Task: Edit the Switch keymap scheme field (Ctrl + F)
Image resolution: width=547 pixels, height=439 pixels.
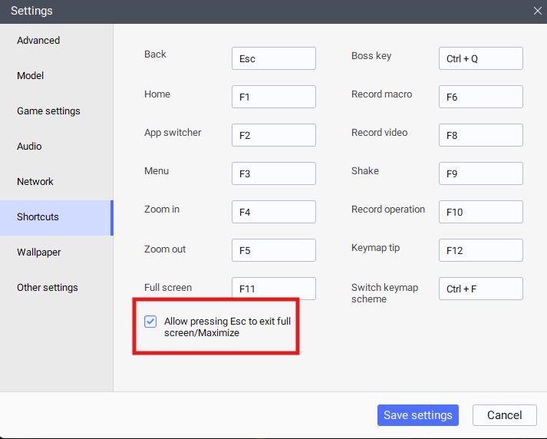Action: [481, 289]
